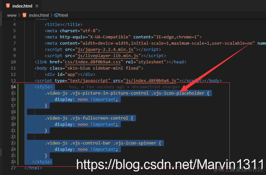
Task: Click the meta charset="utf-8" line
Action: click(73, 31)
